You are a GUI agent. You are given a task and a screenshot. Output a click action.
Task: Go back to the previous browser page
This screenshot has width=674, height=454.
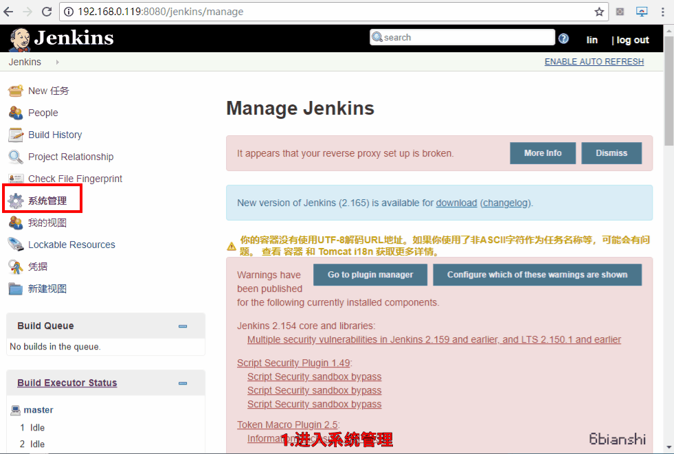9,12
